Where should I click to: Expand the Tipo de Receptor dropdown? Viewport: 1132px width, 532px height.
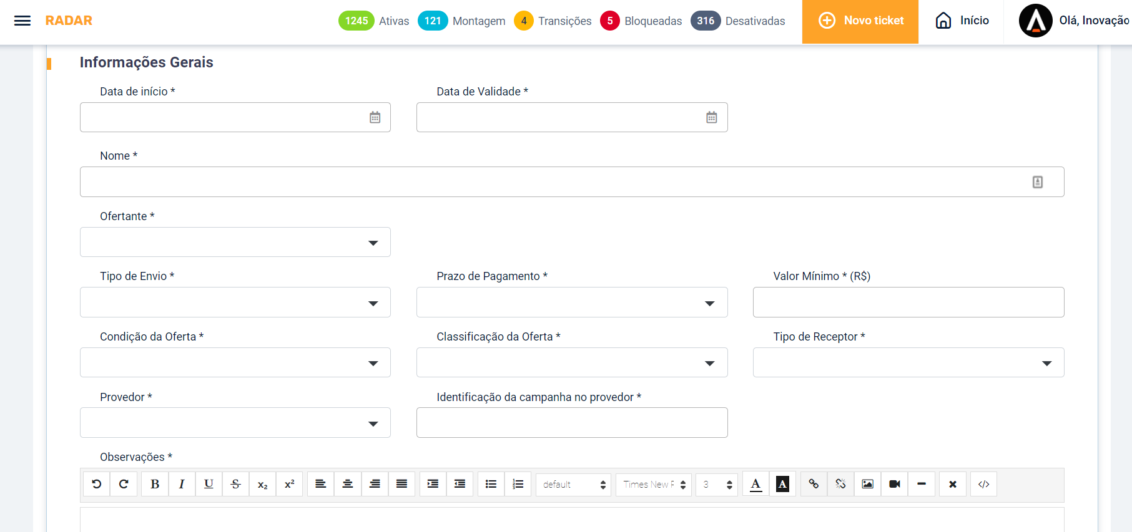click(x=1046, y=363)
